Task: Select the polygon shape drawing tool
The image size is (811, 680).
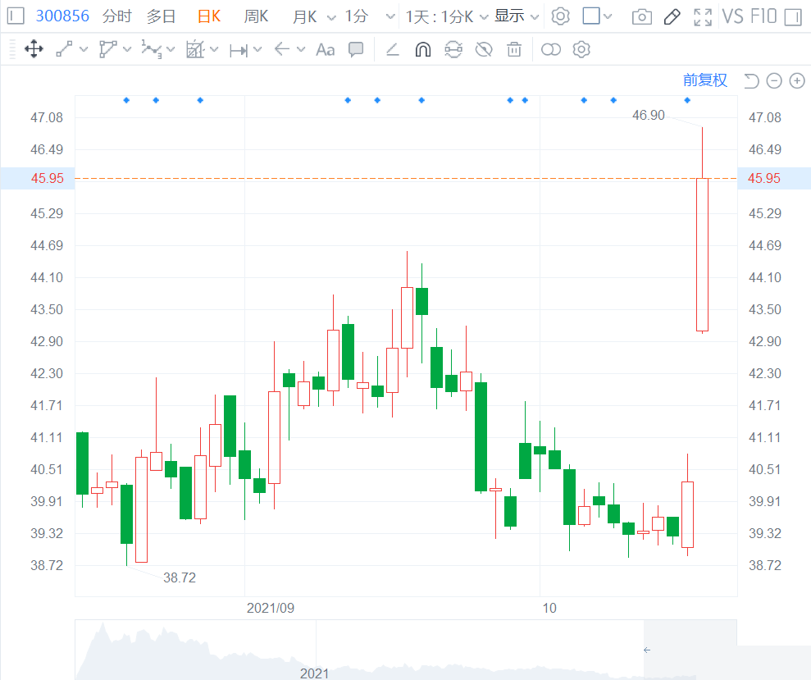Action: pyautogui.click(x=107, y=50)
